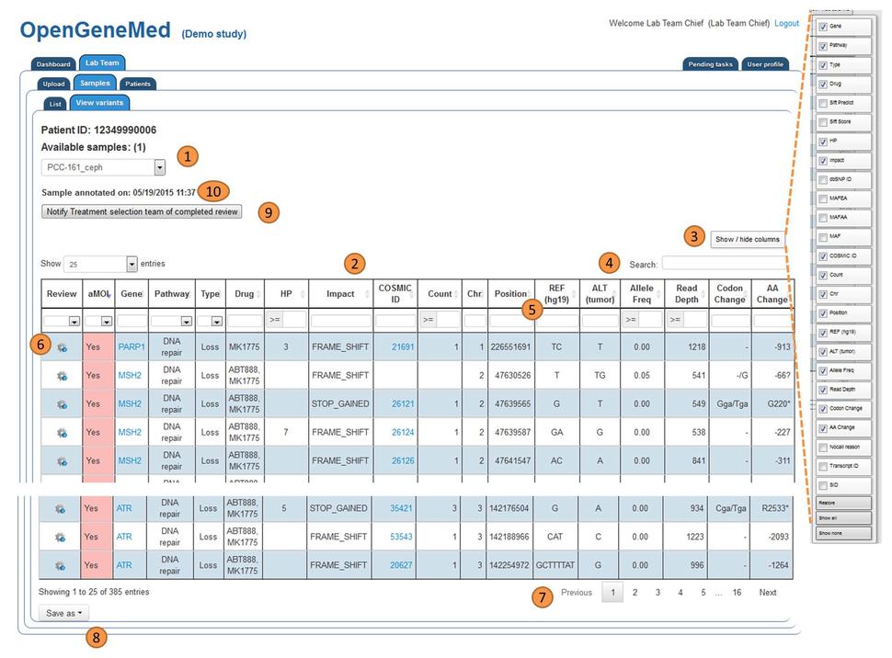Open the Dashboard tab
892x658 pixels.
[53, 64]
